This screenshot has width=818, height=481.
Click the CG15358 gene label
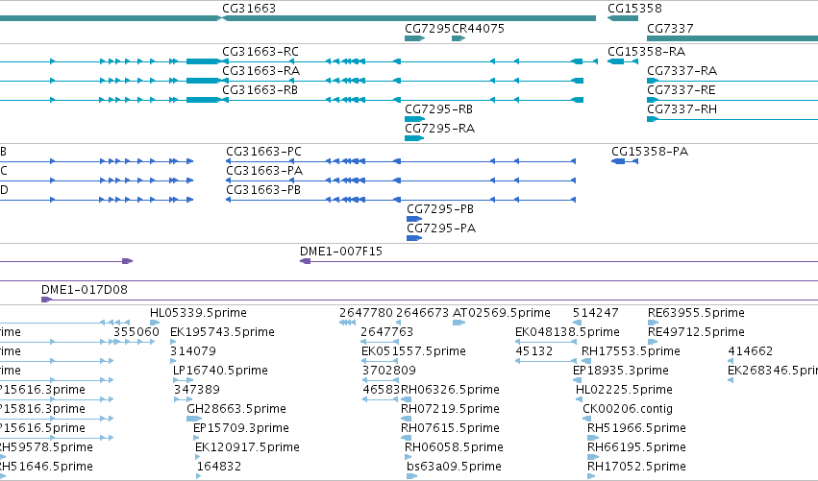point(634,9)
